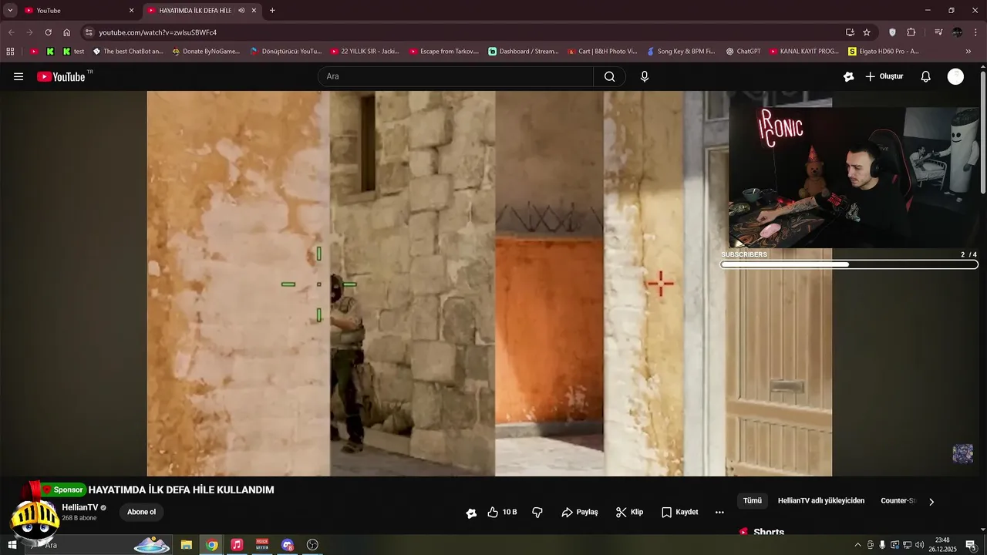Open a new browser tab

272,11
